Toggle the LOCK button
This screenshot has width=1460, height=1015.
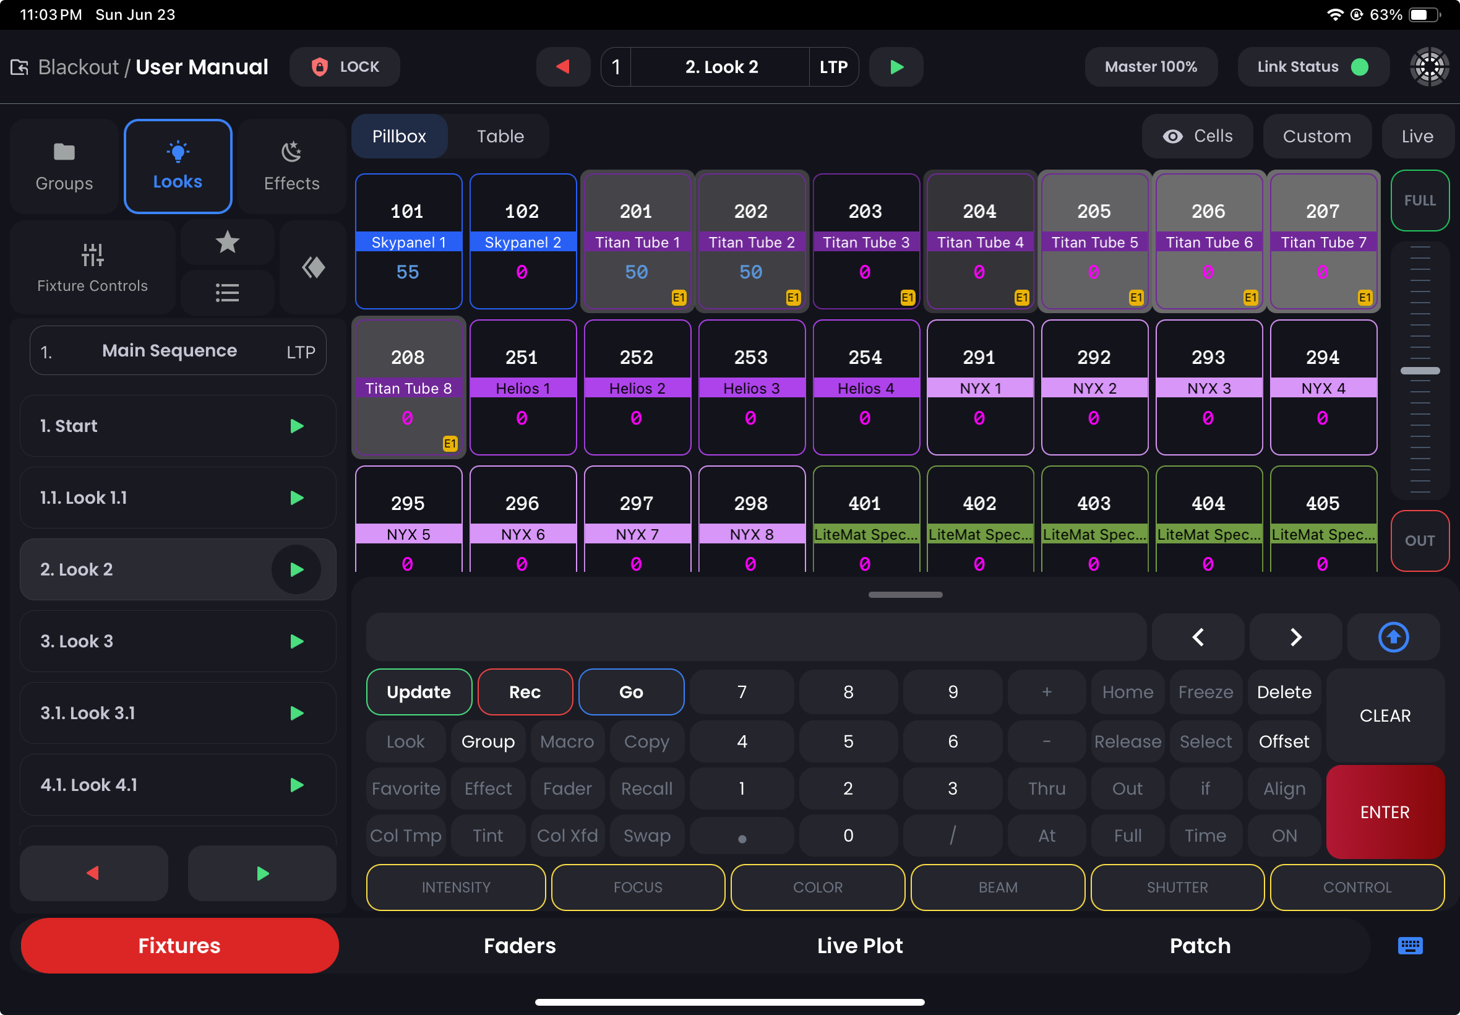pos(345,67)
